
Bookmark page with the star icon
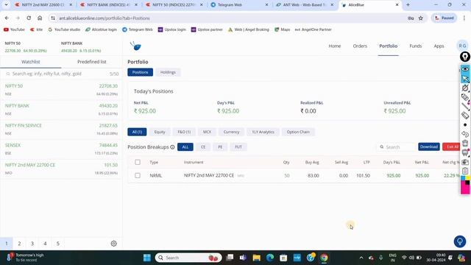[x=421, y=18]
